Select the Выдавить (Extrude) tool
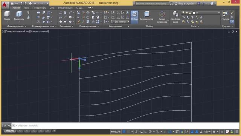 coord(19,15)
